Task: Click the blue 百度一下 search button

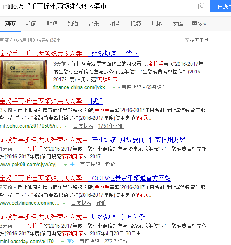Action: [x=220, y=6]
